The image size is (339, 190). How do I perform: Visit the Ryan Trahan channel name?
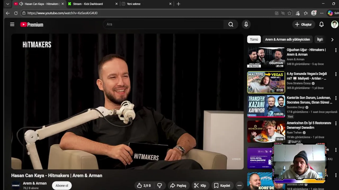294,133
